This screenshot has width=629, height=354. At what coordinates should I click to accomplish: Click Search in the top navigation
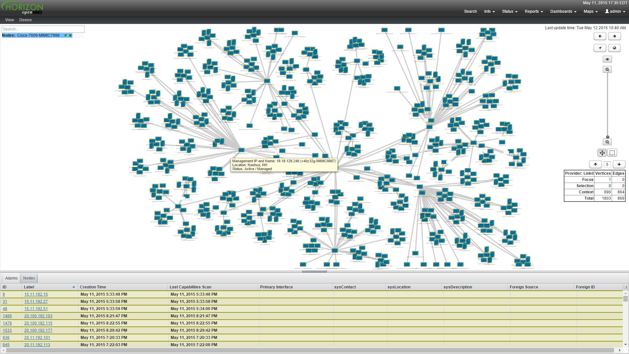point(470,11)
